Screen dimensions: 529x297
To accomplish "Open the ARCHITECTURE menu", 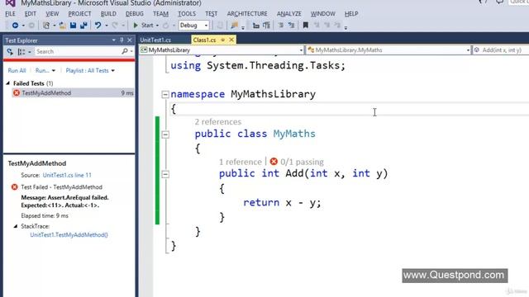I will (x=247, y=14).
